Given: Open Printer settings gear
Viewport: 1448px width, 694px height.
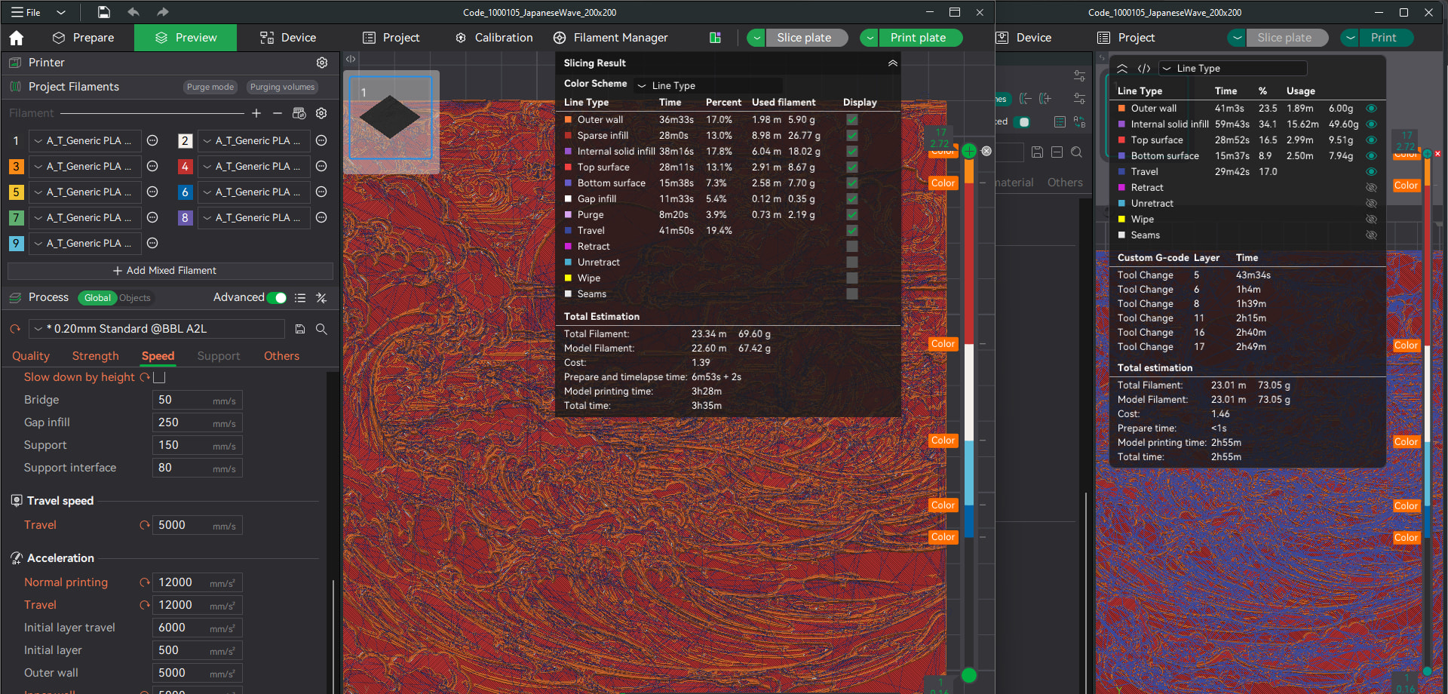Looking at the screenshot, I should tap(322, 63).
